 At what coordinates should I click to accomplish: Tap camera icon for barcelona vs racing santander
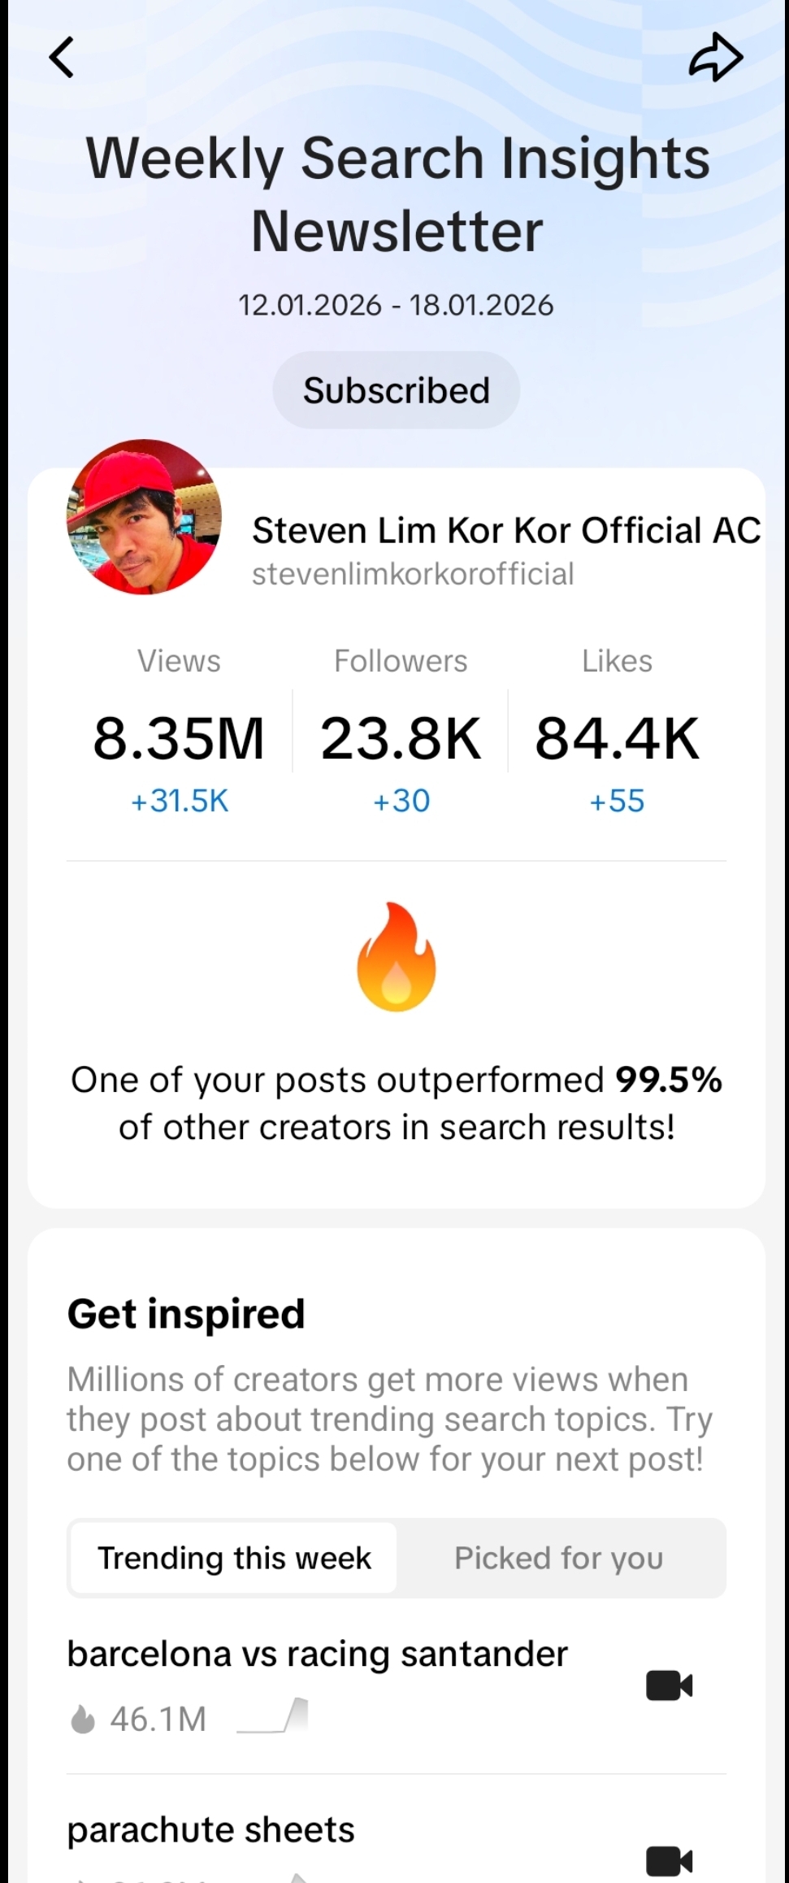click(669, 1685)
